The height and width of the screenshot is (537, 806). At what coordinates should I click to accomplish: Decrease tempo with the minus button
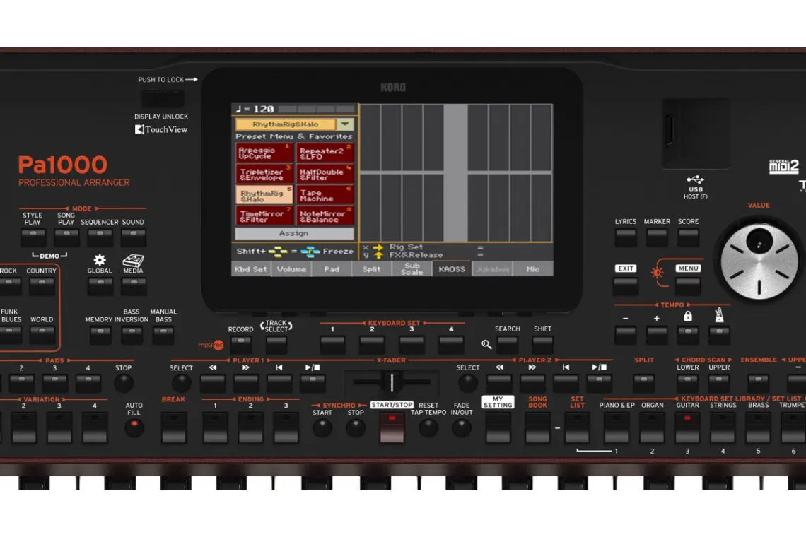pyautogui.click(x=625, y=336)
